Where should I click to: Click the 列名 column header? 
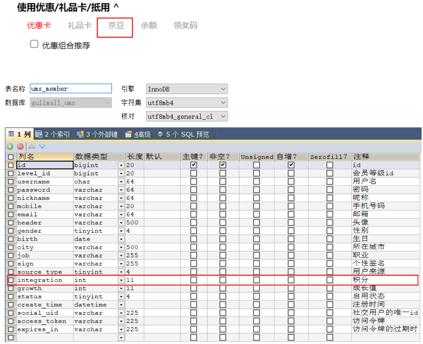pos(45,157)
